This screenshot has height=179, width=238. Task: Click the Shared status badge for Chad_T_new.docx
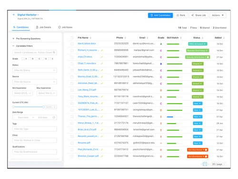coord(198,63)
